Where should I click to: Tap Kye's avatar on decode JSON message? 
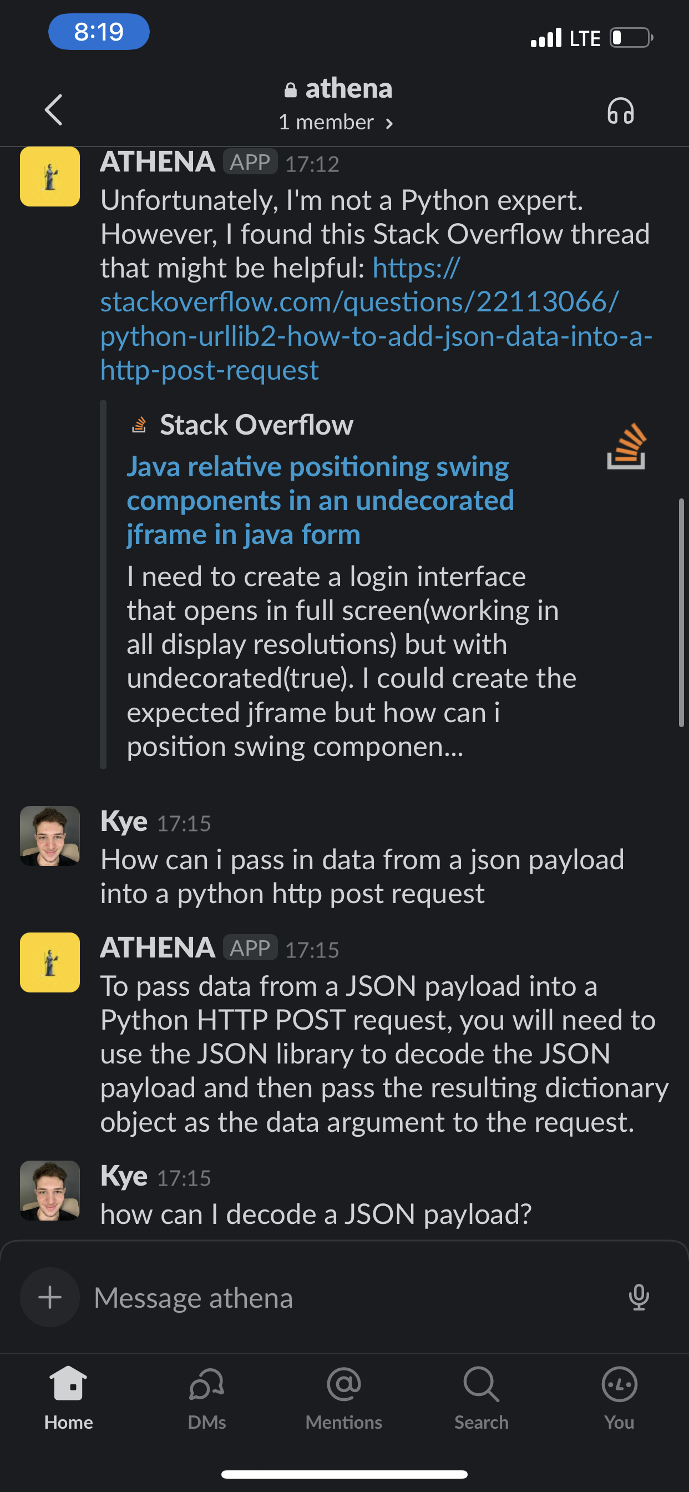click(50, 1190)
